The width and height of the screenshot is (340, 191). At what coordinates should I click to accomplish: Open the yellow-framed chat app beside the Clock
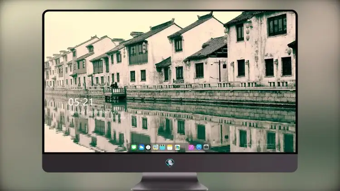point(155,148)
